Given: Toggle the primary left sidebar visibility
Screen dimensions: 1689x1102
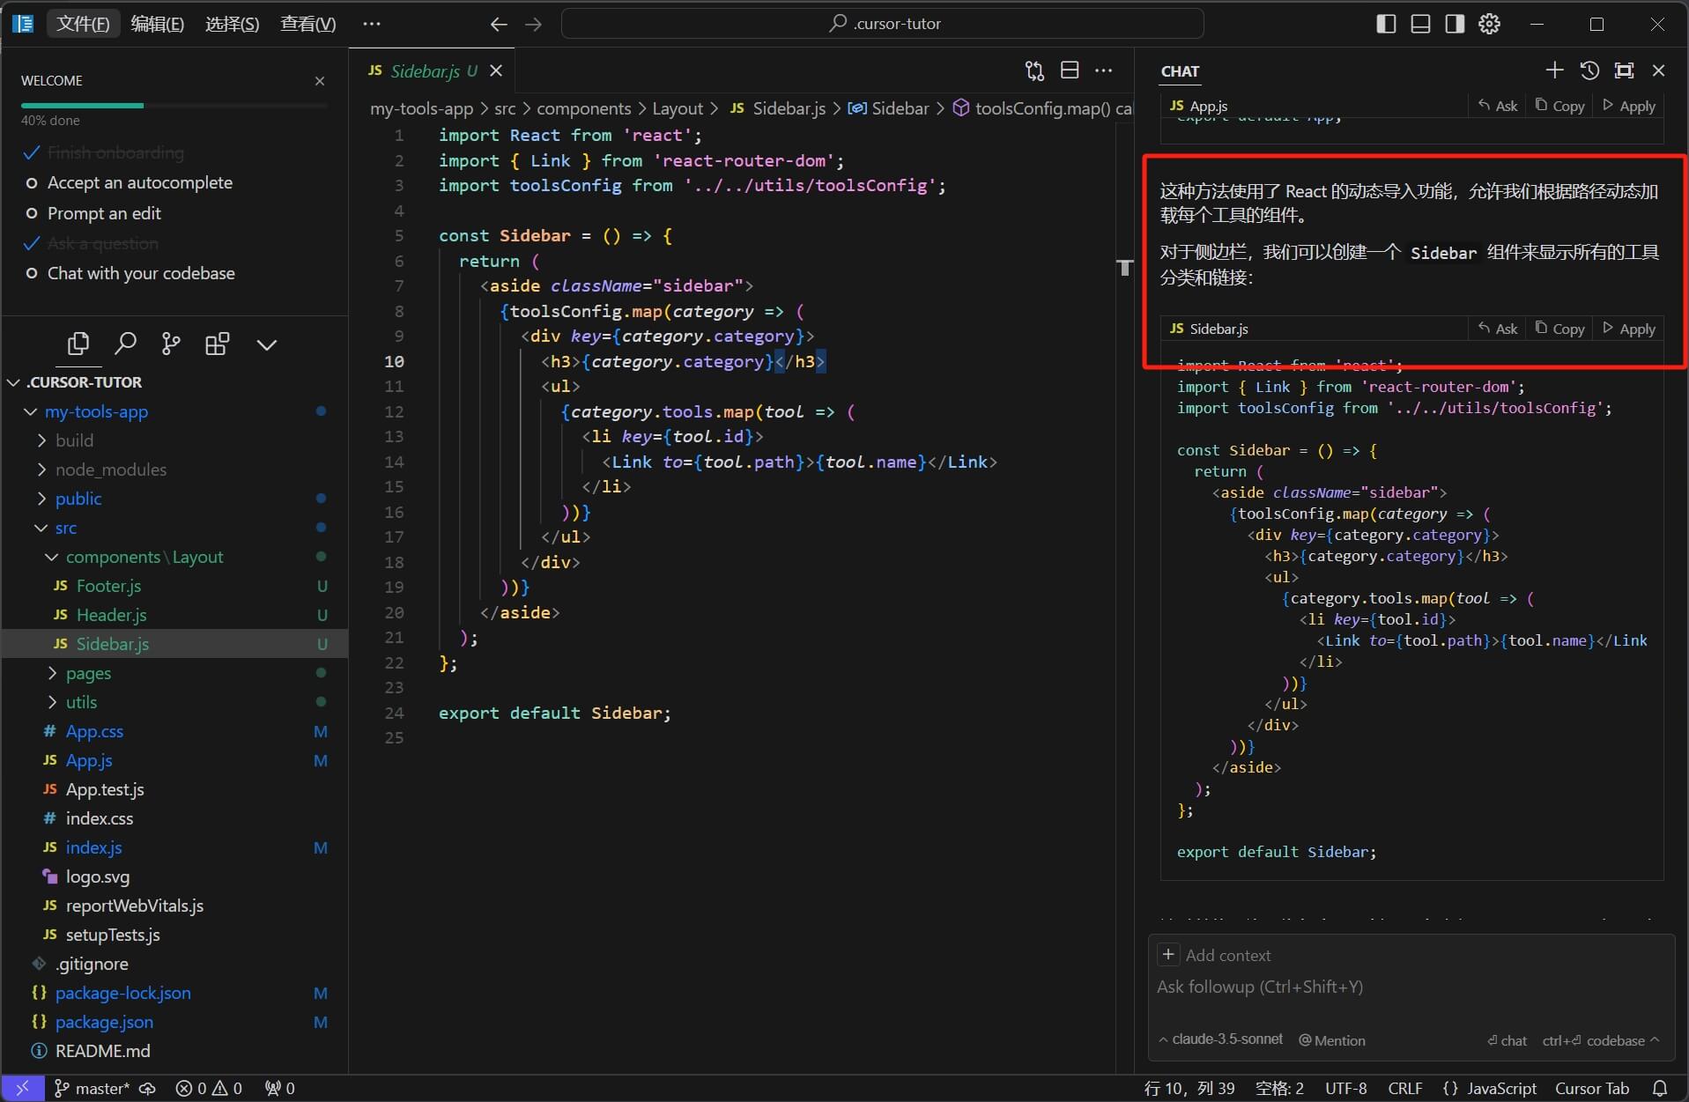Looking at the screenshot, I should 1386,24.
